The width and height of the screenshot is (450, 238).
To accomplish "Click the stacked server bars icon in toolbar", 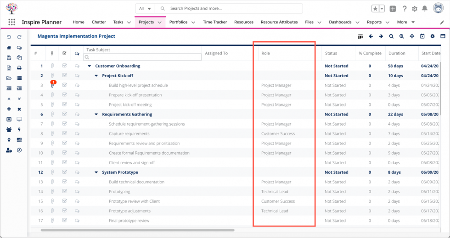I will tap(19, 140).
